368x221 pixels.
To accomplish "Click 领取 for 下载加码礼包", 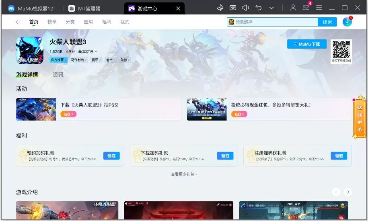I will (x=225, y=156).
